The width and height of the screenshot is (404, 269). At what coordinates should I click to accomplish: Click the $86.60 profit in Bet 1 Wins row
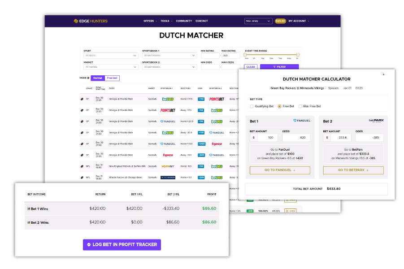click(209, 208)
